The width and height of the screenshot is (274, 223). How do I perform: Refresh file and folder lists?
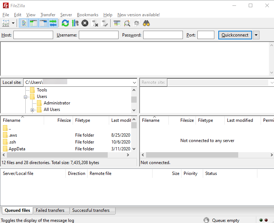65,23
